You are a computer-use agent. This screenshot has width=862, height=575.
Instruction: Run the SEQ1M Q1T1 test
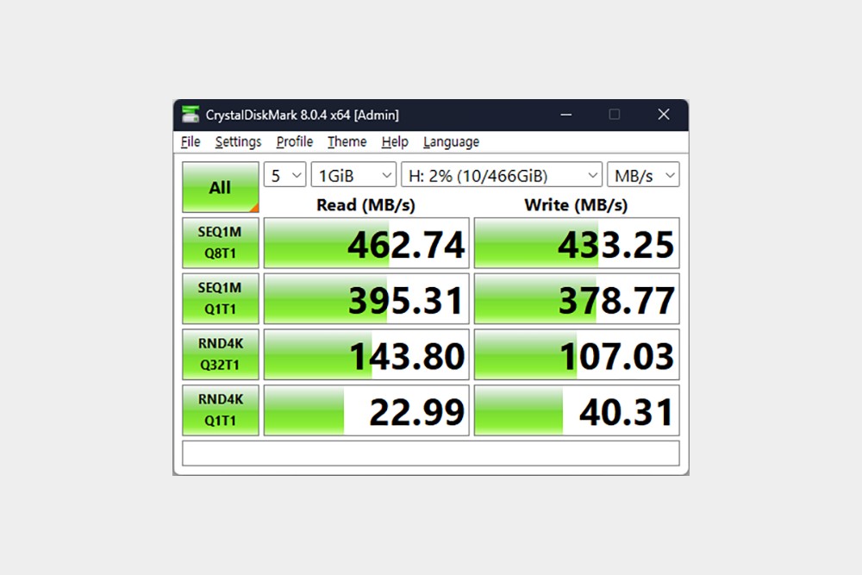[221, 298]
